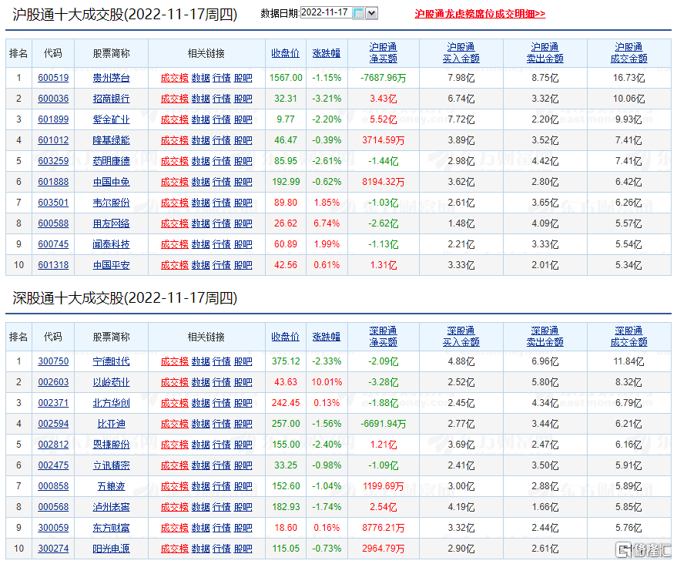
Task: Open 成交榜 link in 以岭药业 row
Action: pyautogui.click(x=175, y=381)
